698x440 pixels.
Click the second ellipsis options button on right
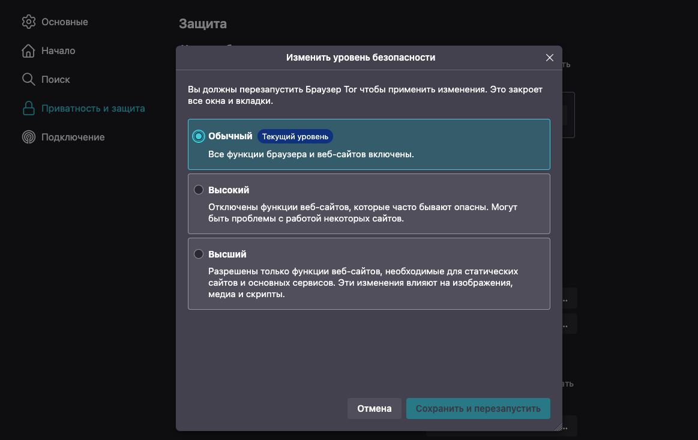564,324
